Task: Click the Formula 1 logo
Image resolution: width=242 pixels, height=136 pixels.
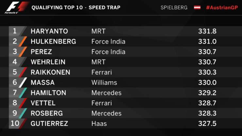Action: click(17, 8)
